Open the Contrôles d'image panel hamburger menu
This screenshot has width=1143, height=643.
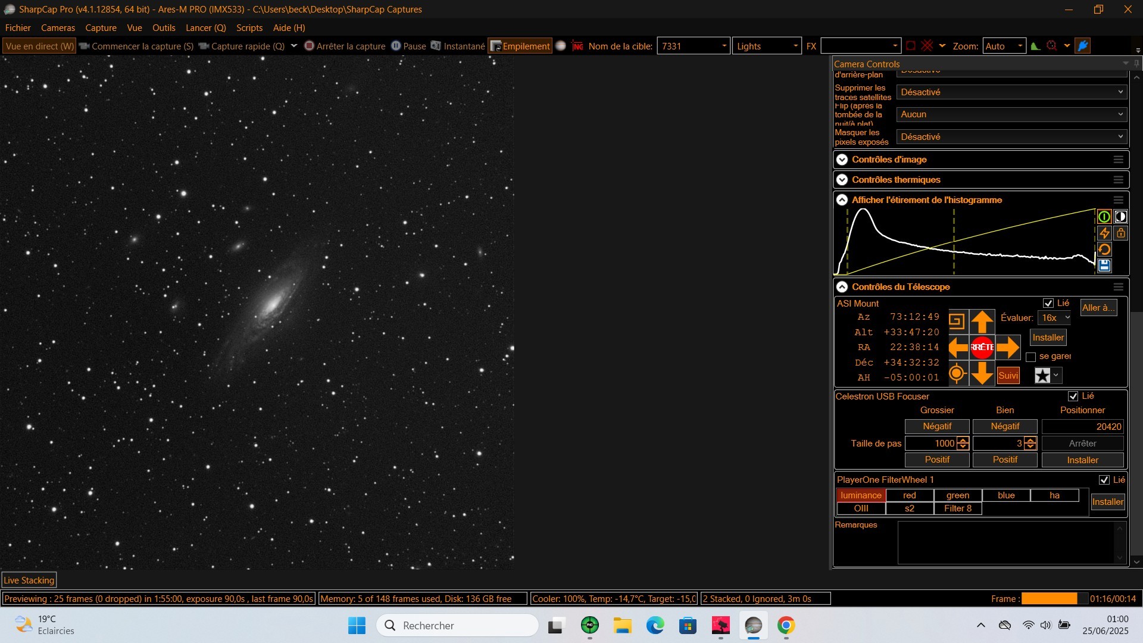tap(1119, 160)
